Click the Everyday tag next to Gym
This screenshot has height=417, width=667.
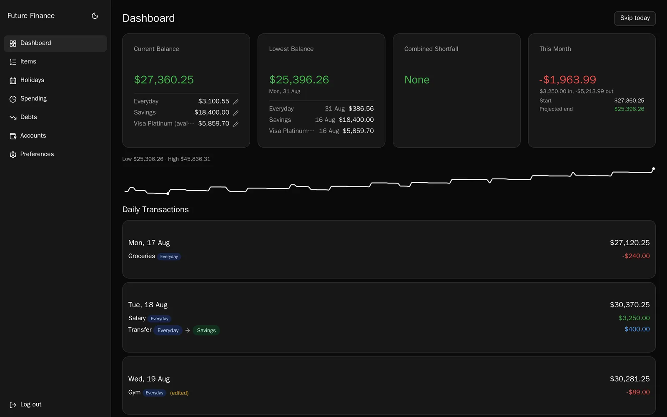click(x=155, y=393)
